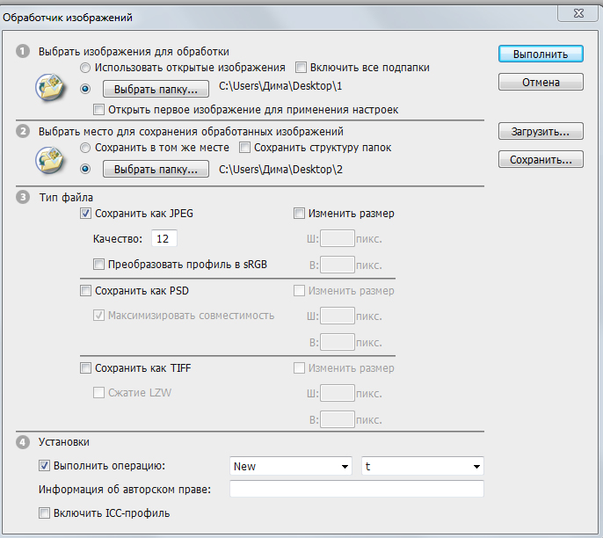Tick 'Преобразовать профиль в sRGB'
The image size is (603, 538).
[x=99, y=264]
